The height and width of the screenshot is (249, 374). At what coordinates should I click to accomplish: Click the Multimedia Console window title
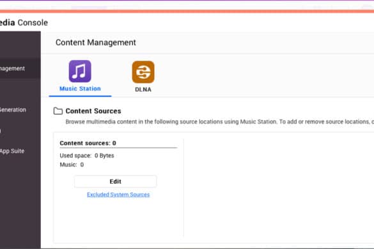24,22
